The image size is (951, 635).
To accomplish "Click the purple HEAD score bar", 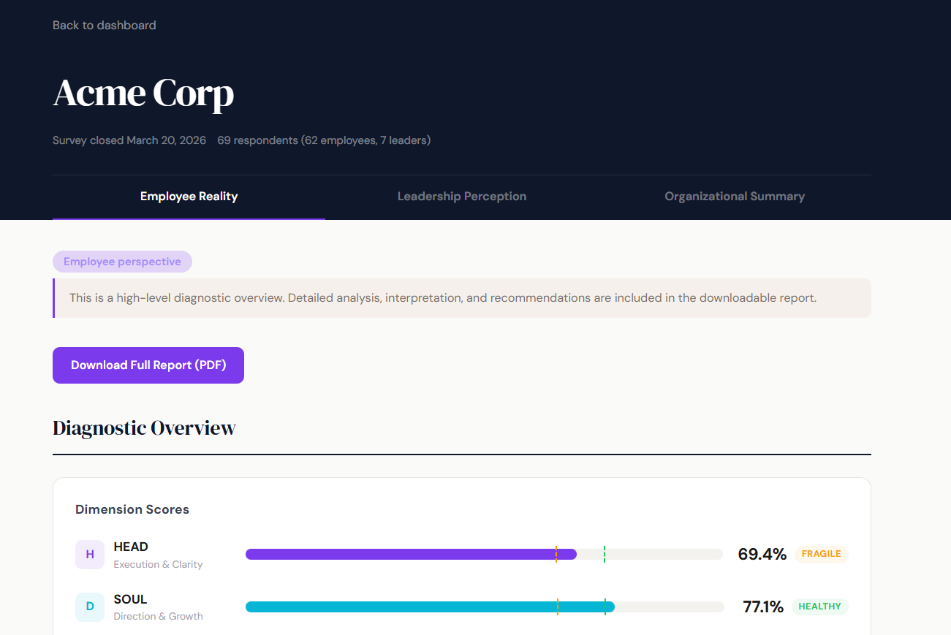I will (410, 554).
